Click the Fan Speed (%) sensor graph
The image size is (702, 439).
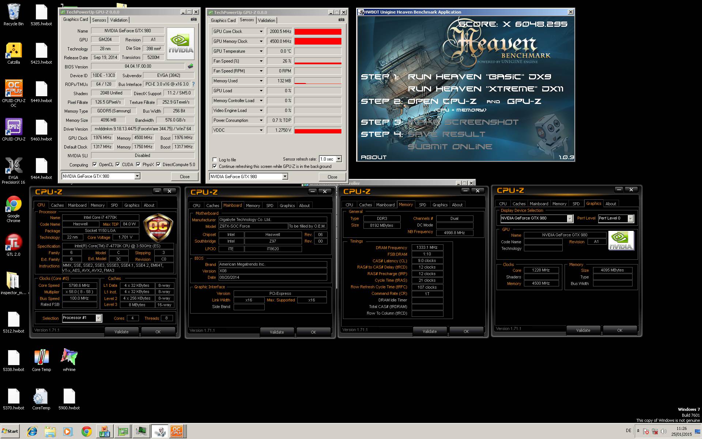tap(318, 61)
